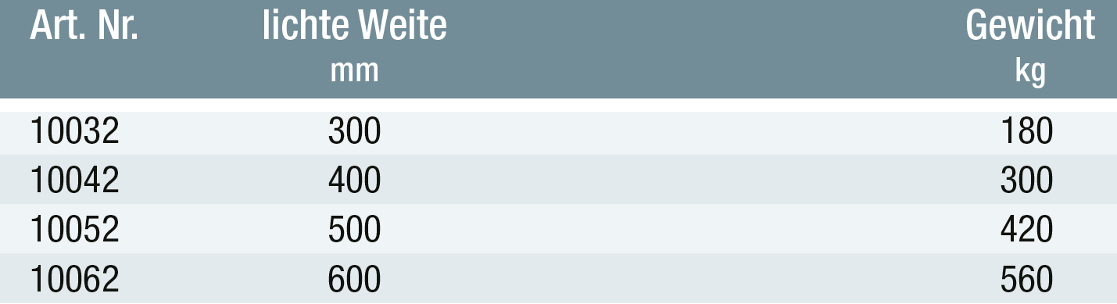Select article number 10052

point(75,230)
